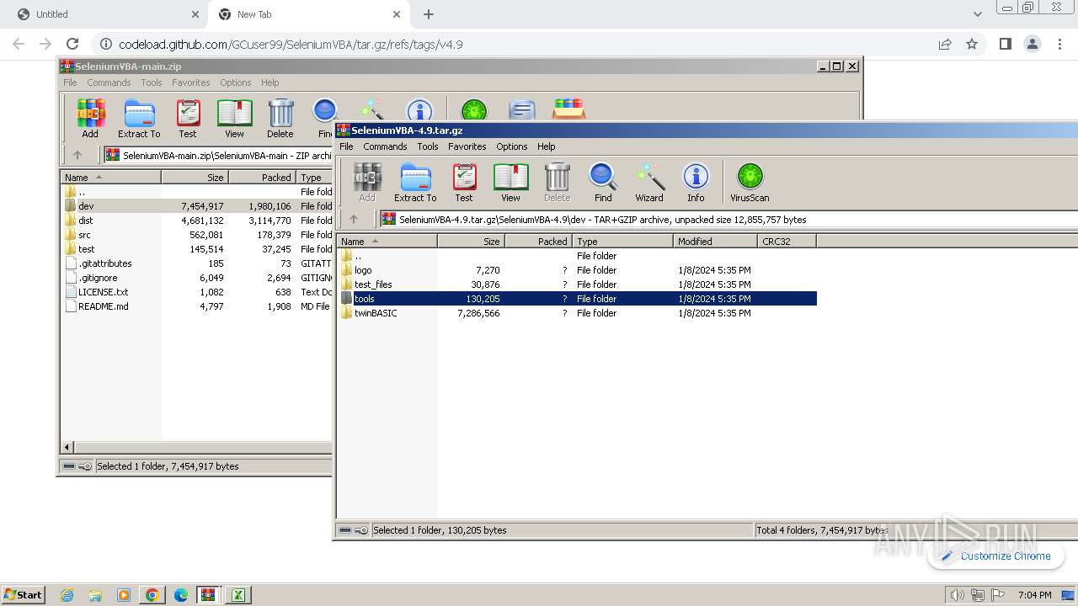The height and width of the screenshot is (606, 1078).
Task: Open Tools menu in SeleniumVBA-4.9.tar.gz window
Action: coord(428,146)
